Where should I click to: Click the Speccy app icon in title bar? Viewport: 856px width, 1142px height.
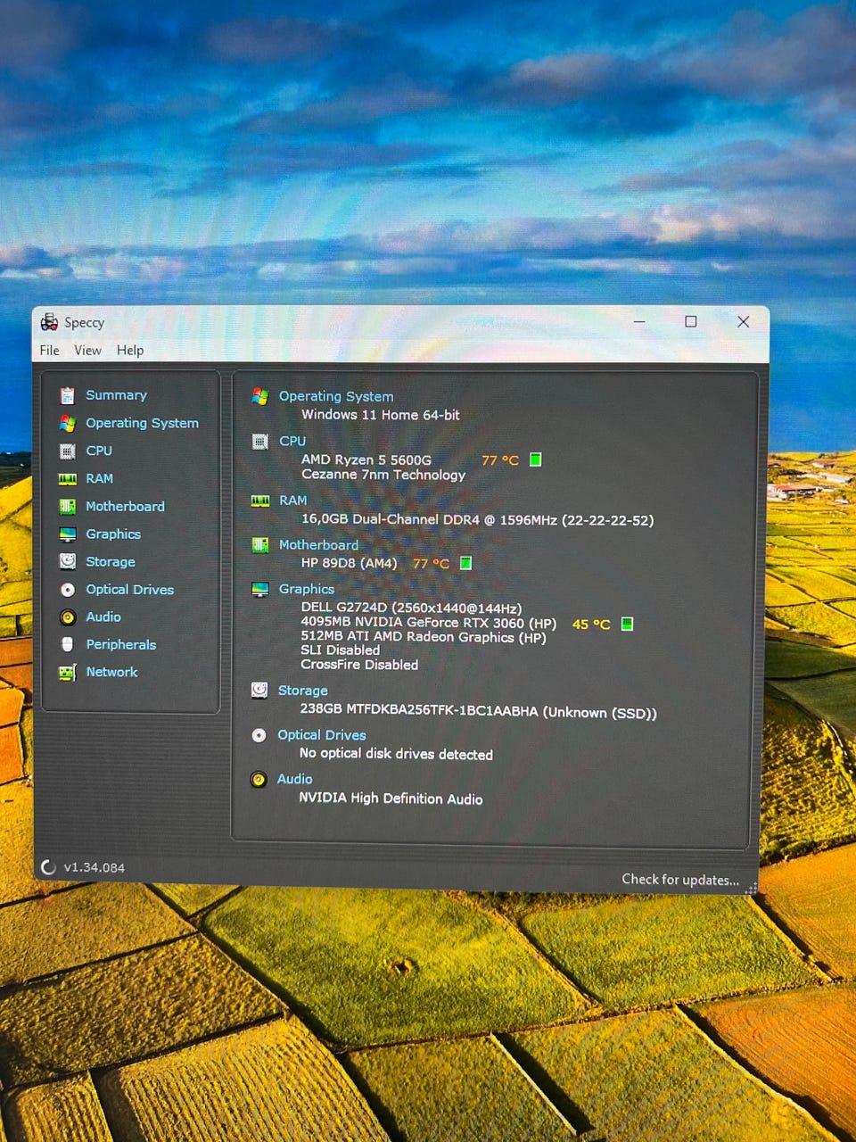point(49,322)
